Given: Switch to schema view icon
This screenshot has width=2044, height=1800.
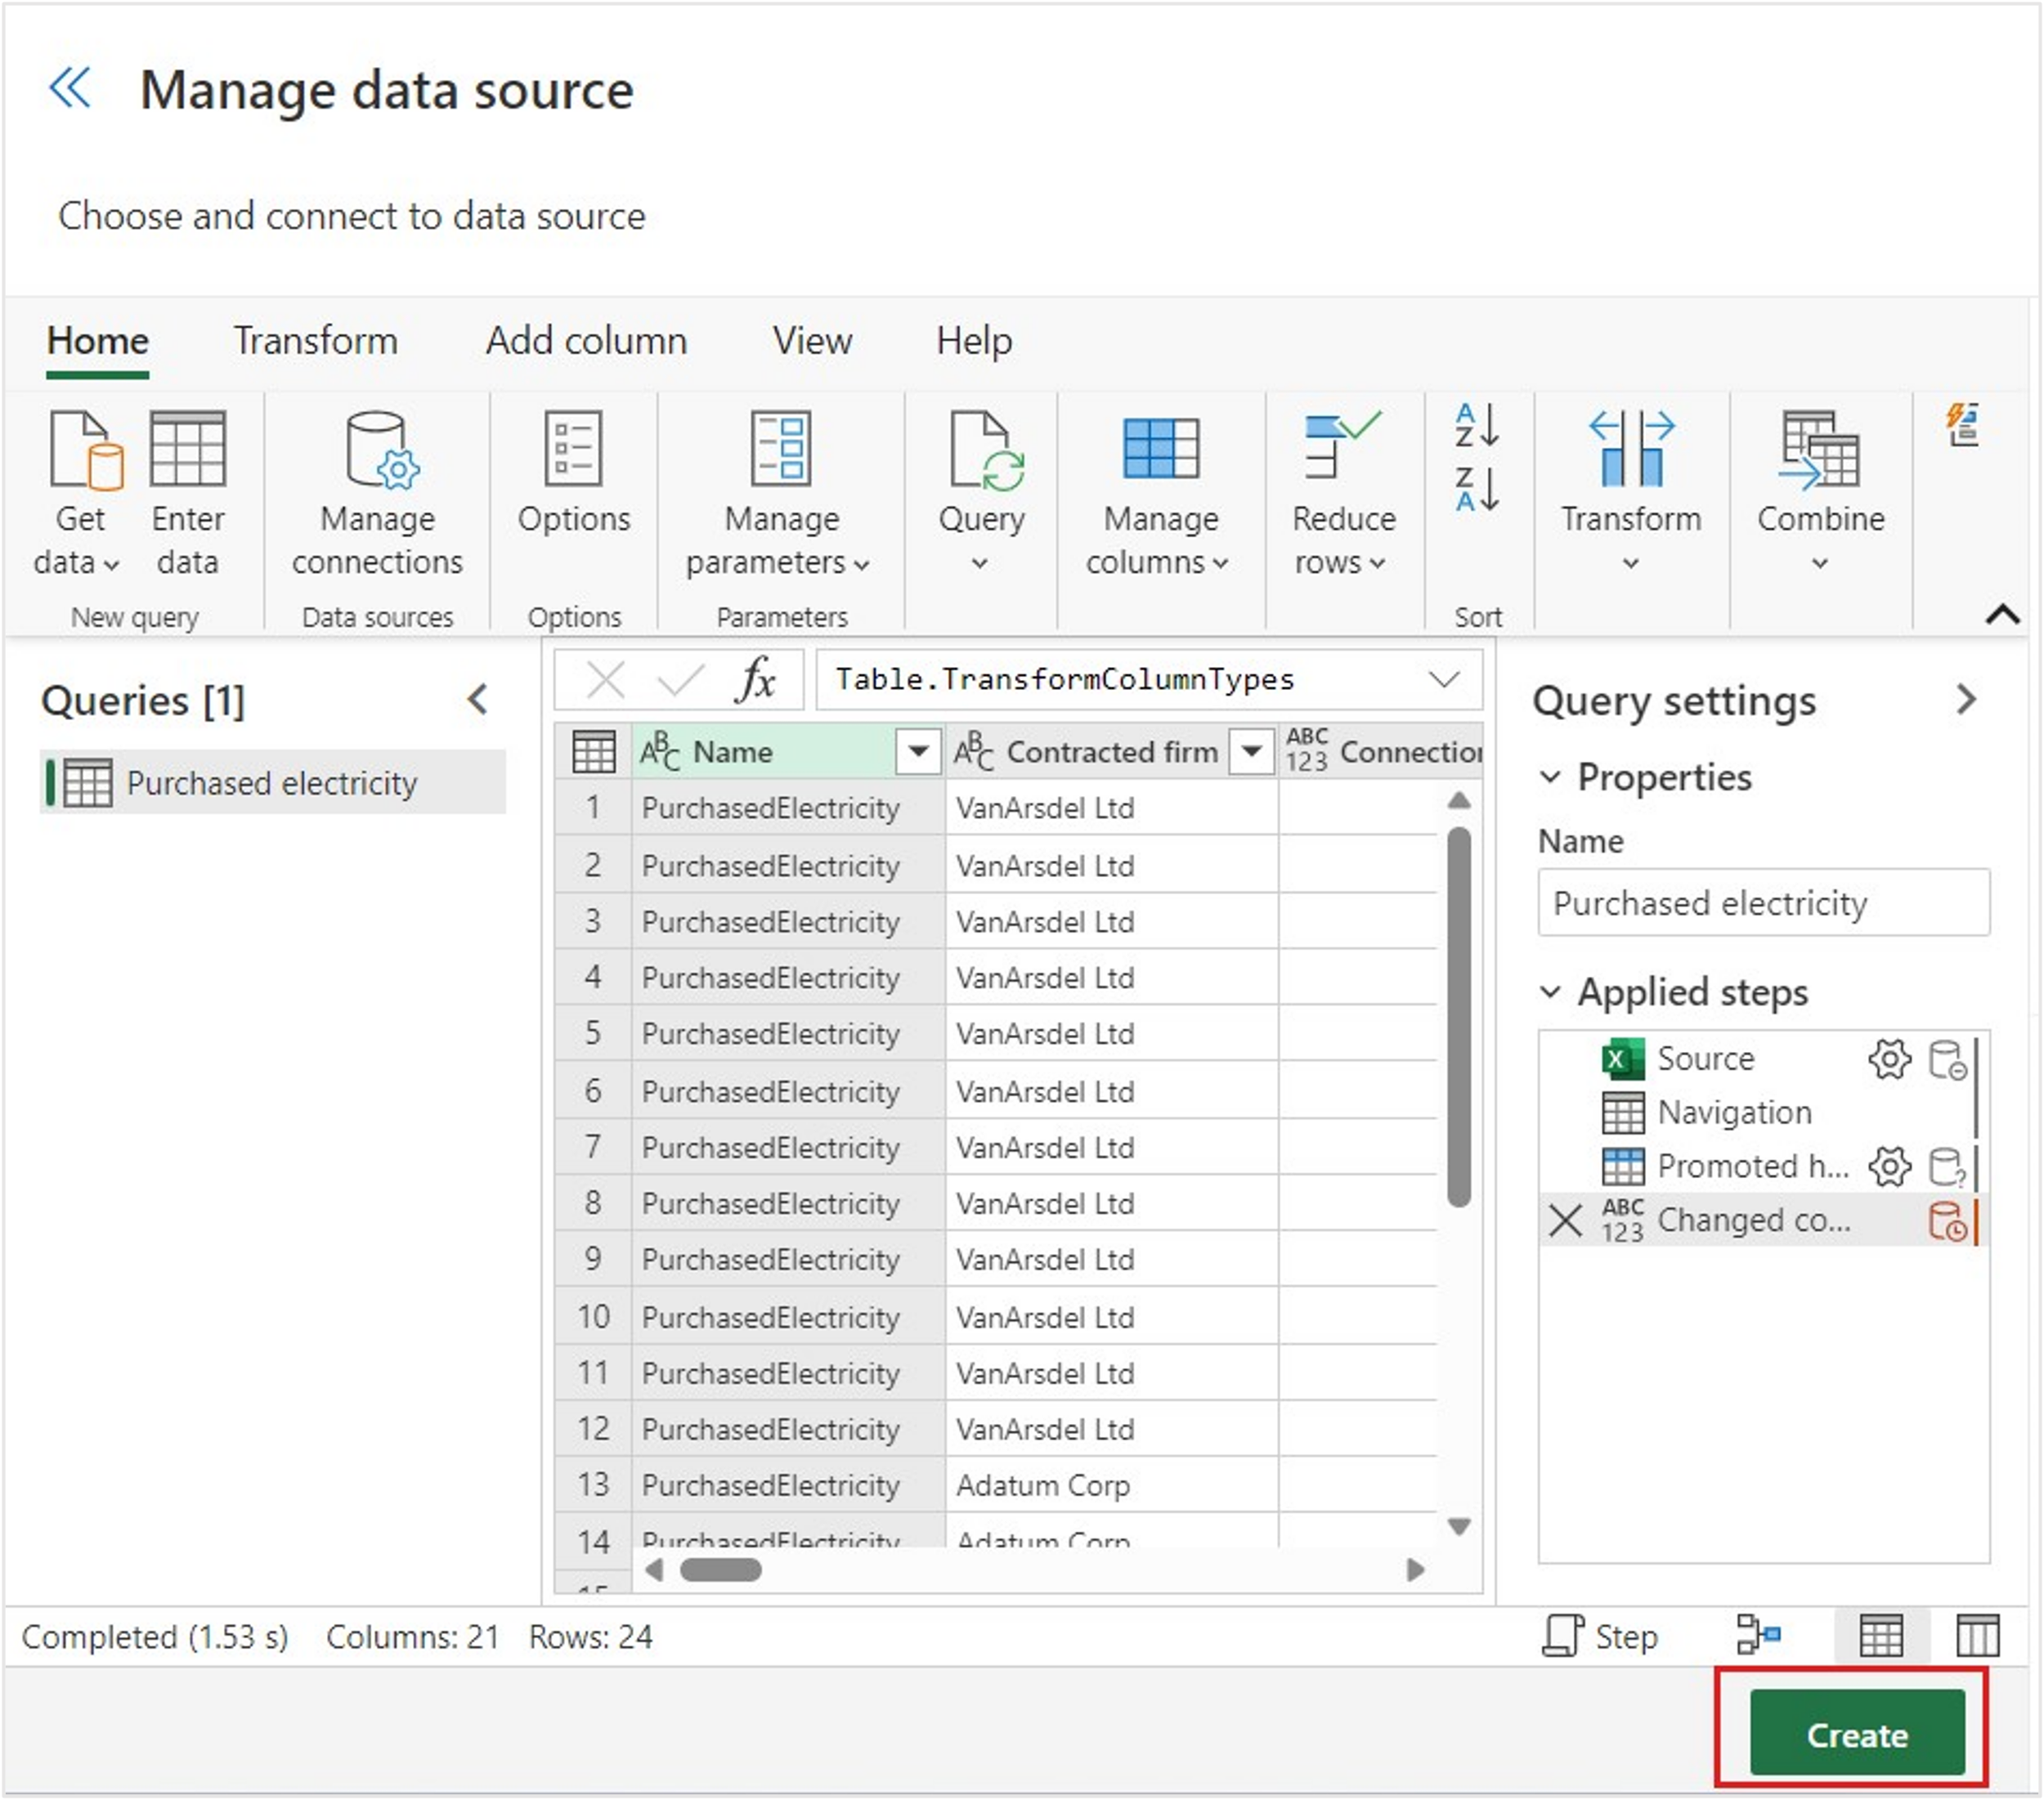Looking at the screenshot, I should point(1976,1636).
